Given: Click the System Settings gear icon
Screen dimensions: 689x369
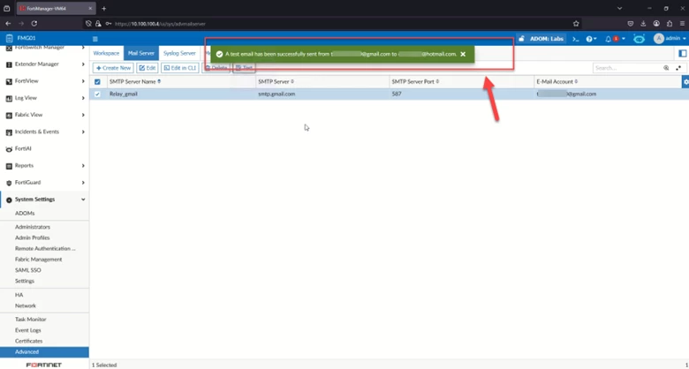Looking at the screenshot, I should click(9, 200).
